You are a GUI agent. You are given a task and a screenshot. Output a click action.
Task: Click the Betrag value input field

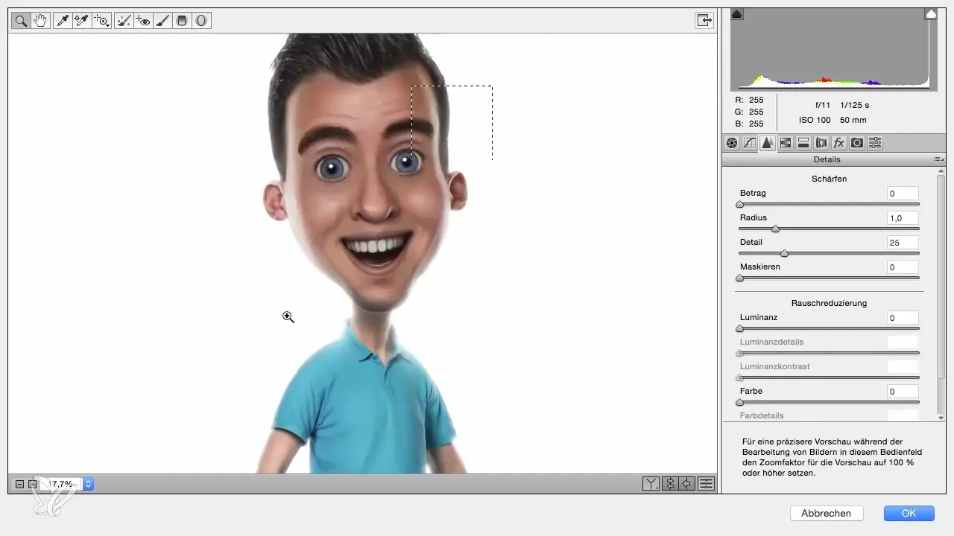click(x=903, y=194)
